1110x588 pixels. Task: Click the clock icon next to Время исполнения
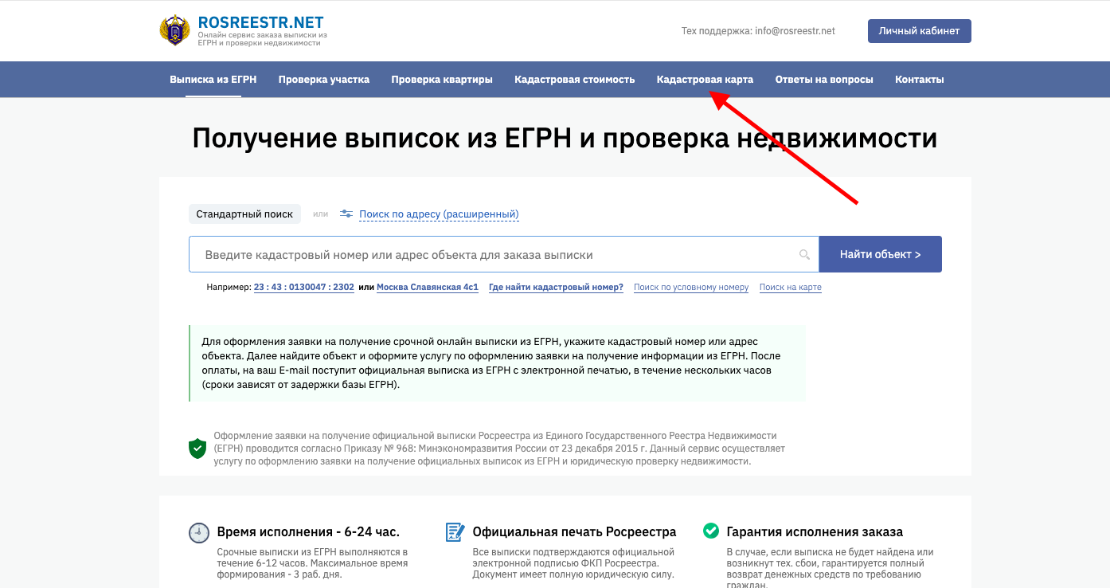click(x=199, y=532)
